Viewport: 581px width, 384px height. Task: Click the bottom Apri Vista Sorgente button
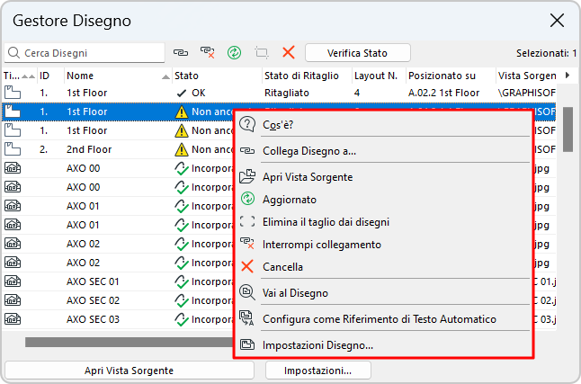click(x=130, y=370)
